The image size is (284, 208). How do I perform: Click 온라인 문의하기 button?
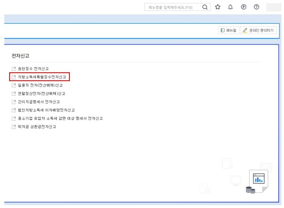(258, 30)
